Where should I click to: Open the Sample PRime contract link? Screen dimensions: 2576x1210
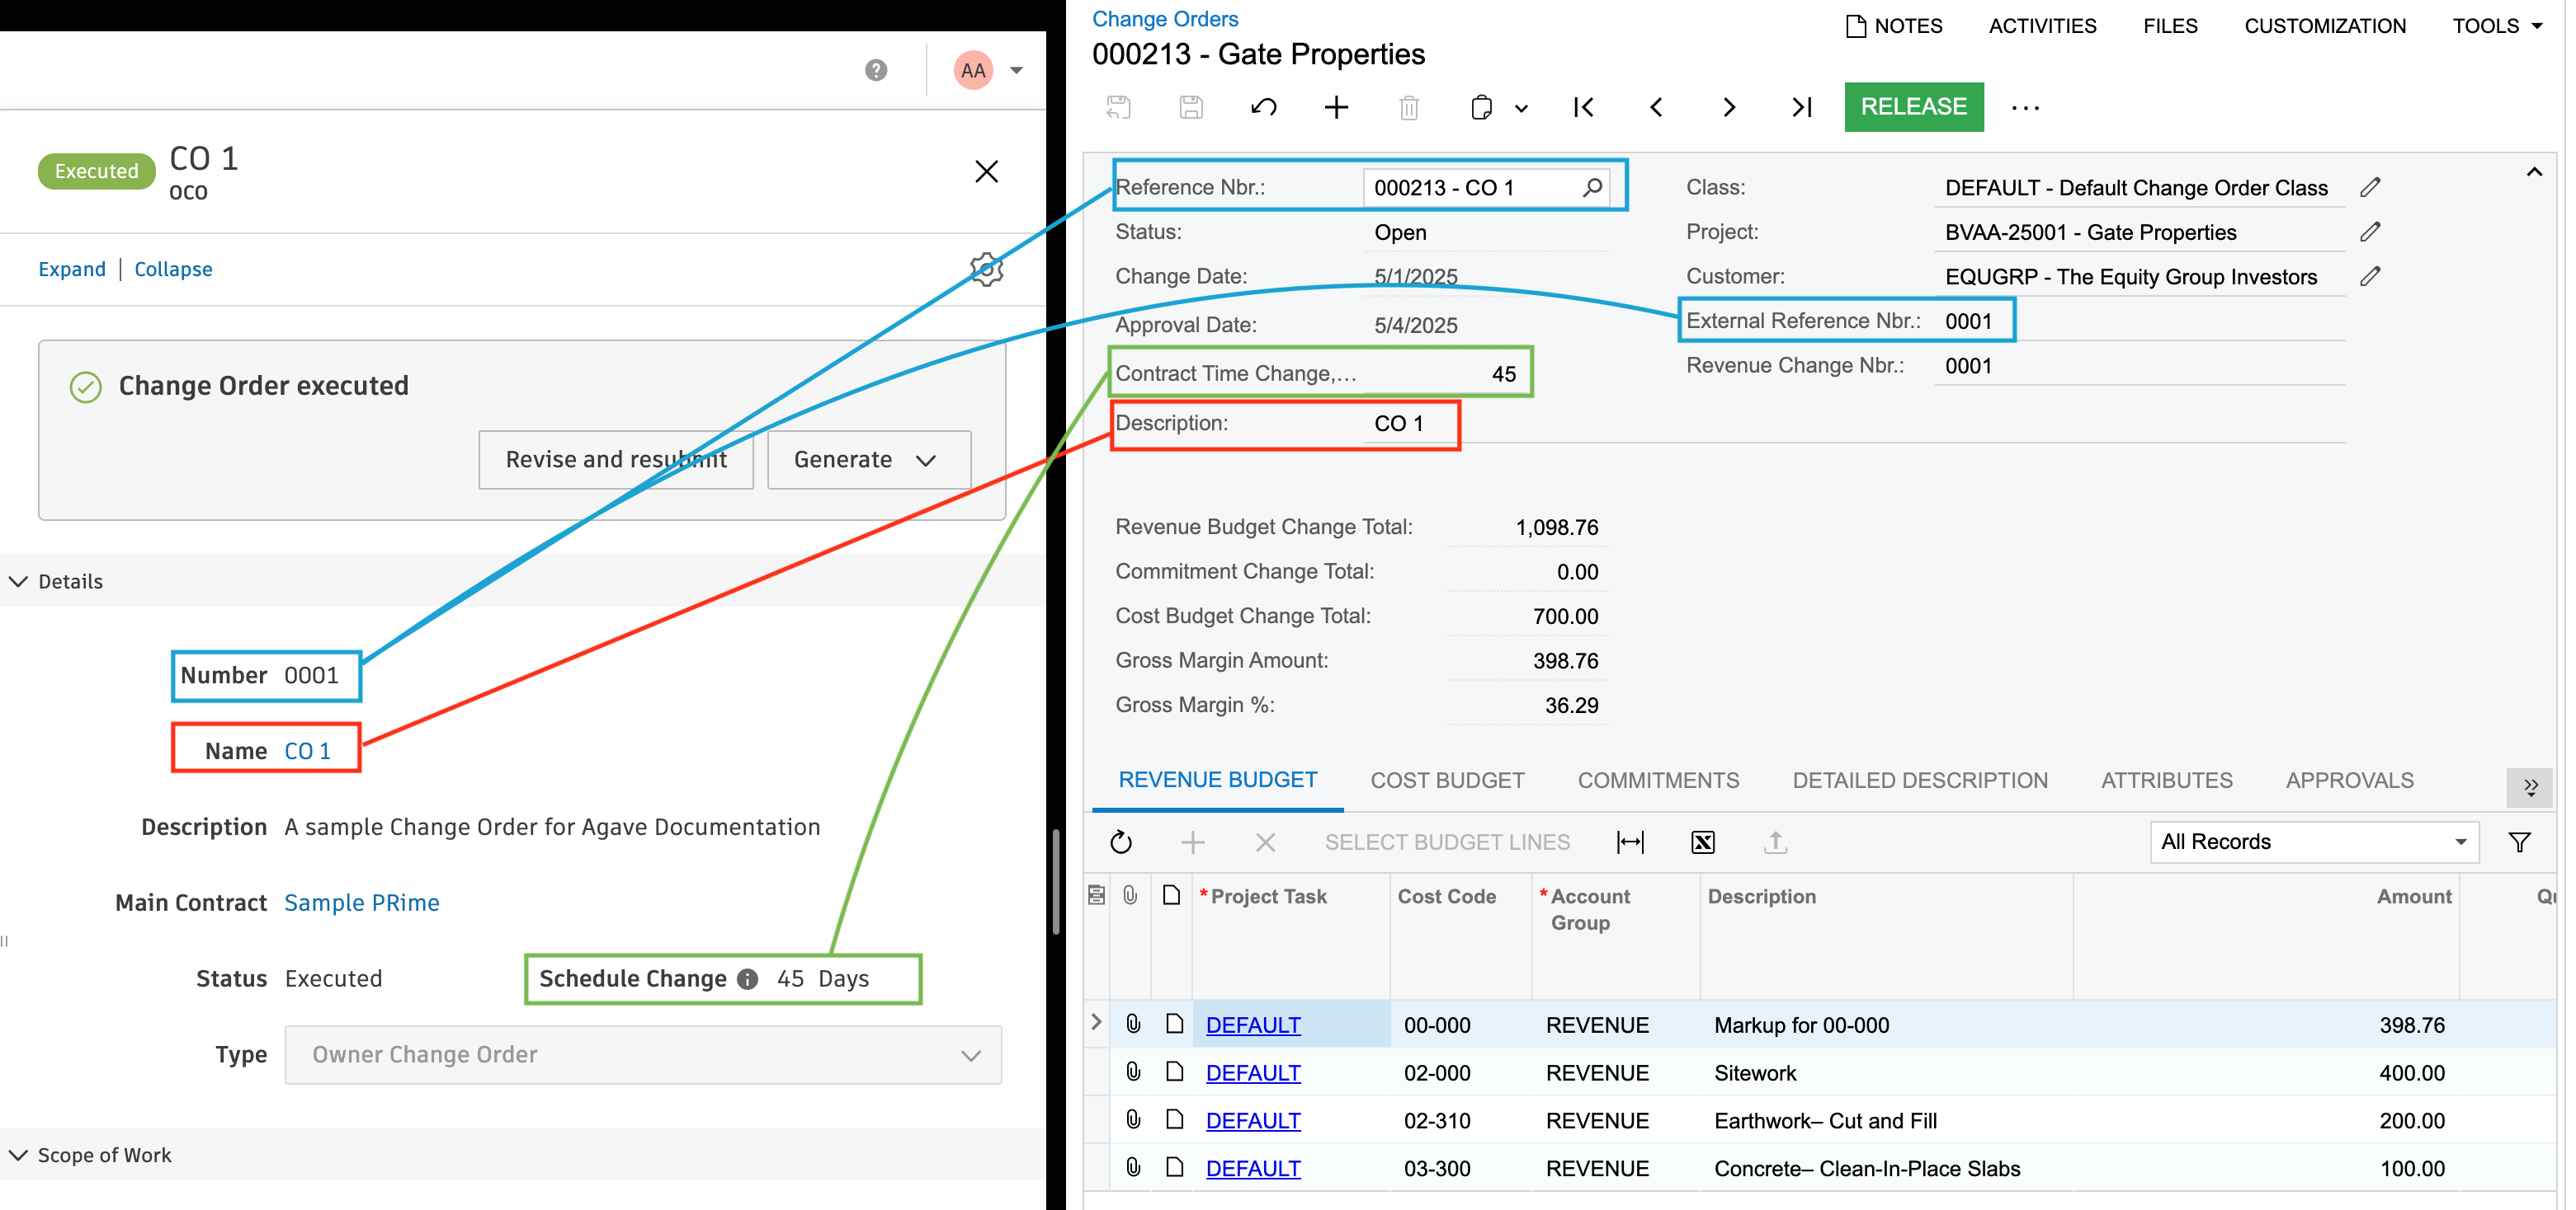click(x=361, y=903)
